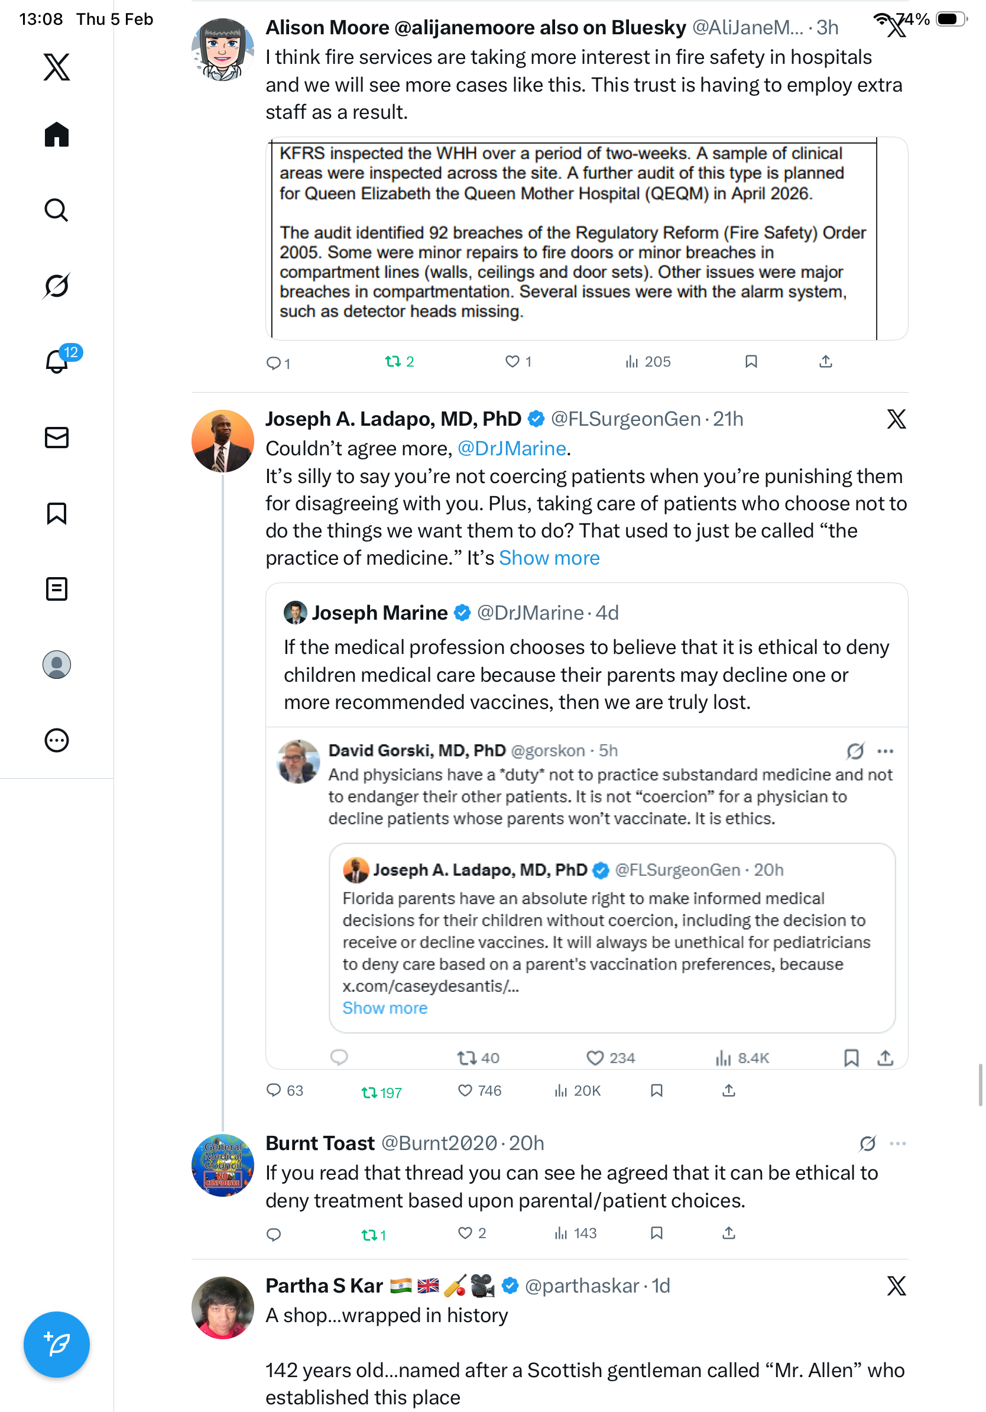This screenshot has height=1412, width=986.
Task: Share Alison Moore's post
Action: click(825, 362)
